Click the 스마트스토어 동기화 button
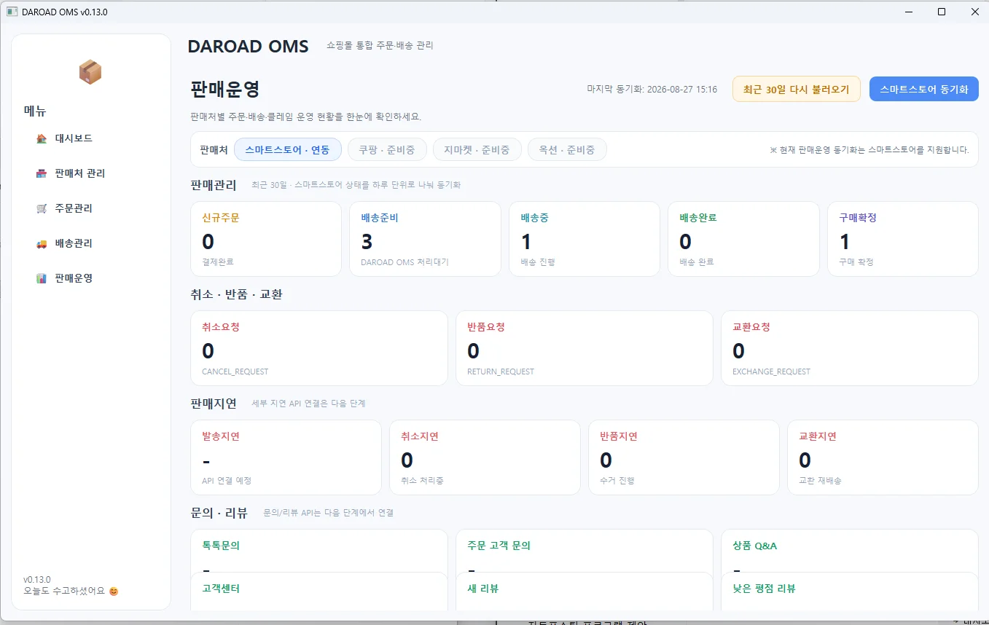The width and height of the screenshot is (989, 625). coord(924,89)
